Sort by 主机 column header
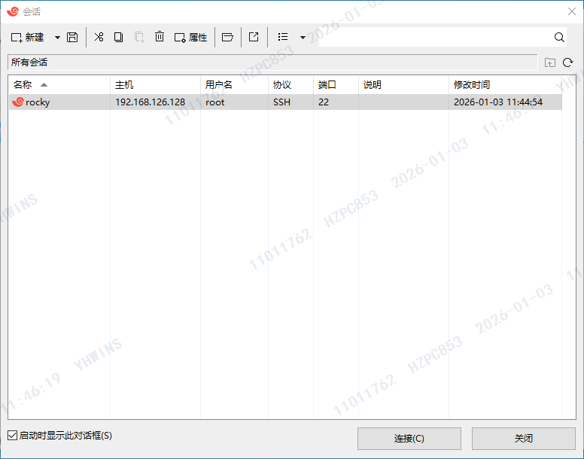584x459 pixels. point(155,84)
